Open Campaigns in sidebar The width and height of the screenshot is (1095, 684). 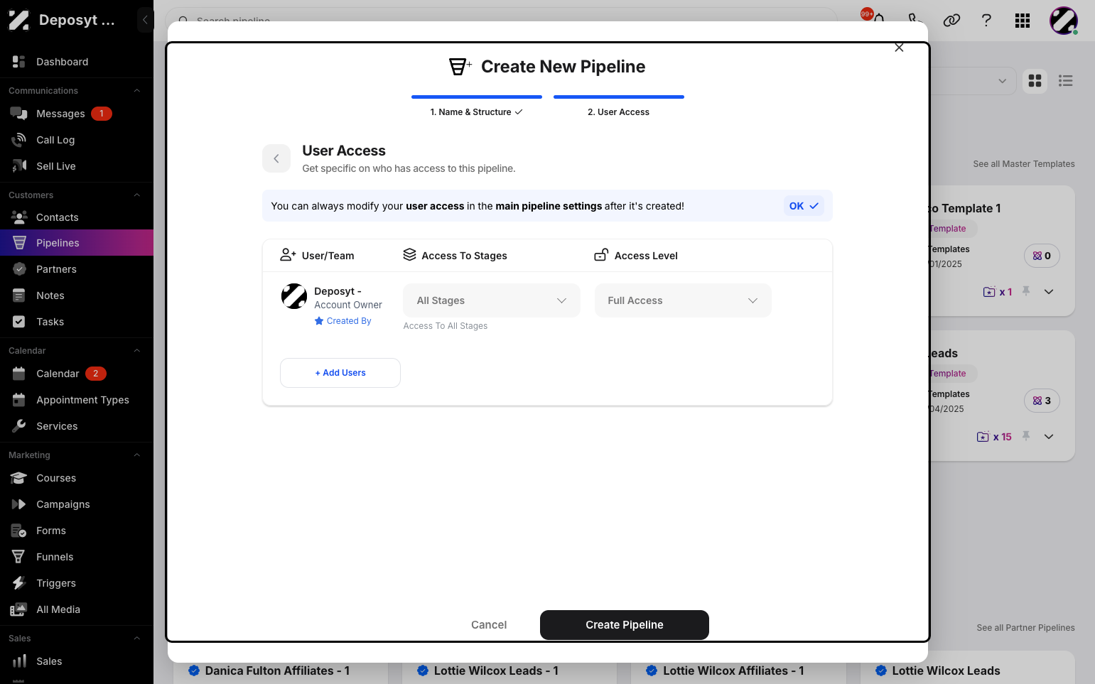tap(77, 504)
